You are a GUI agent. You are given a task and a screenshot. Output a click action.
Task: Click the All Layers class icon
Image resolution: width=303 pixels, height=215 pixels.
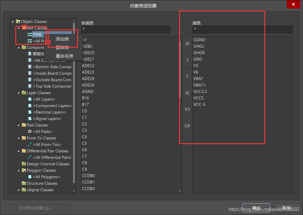coord(29,99)
